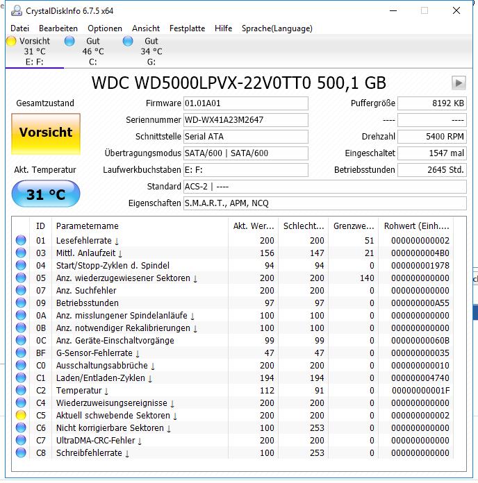Select the Gut 46 °C C: disk tab
The image size is (478, 483).
92,51
